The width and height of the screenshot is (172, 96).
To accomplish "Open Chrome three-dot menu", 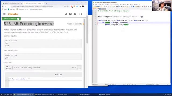I will pos(86,6).
